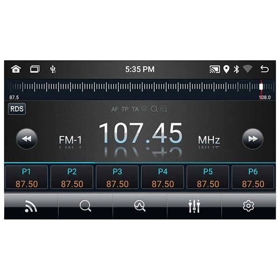Image resolution: width=280 pixels, height=280 pixels.
Task: Toggle the TA traffic announcement indicator
Action: point(135,109)
